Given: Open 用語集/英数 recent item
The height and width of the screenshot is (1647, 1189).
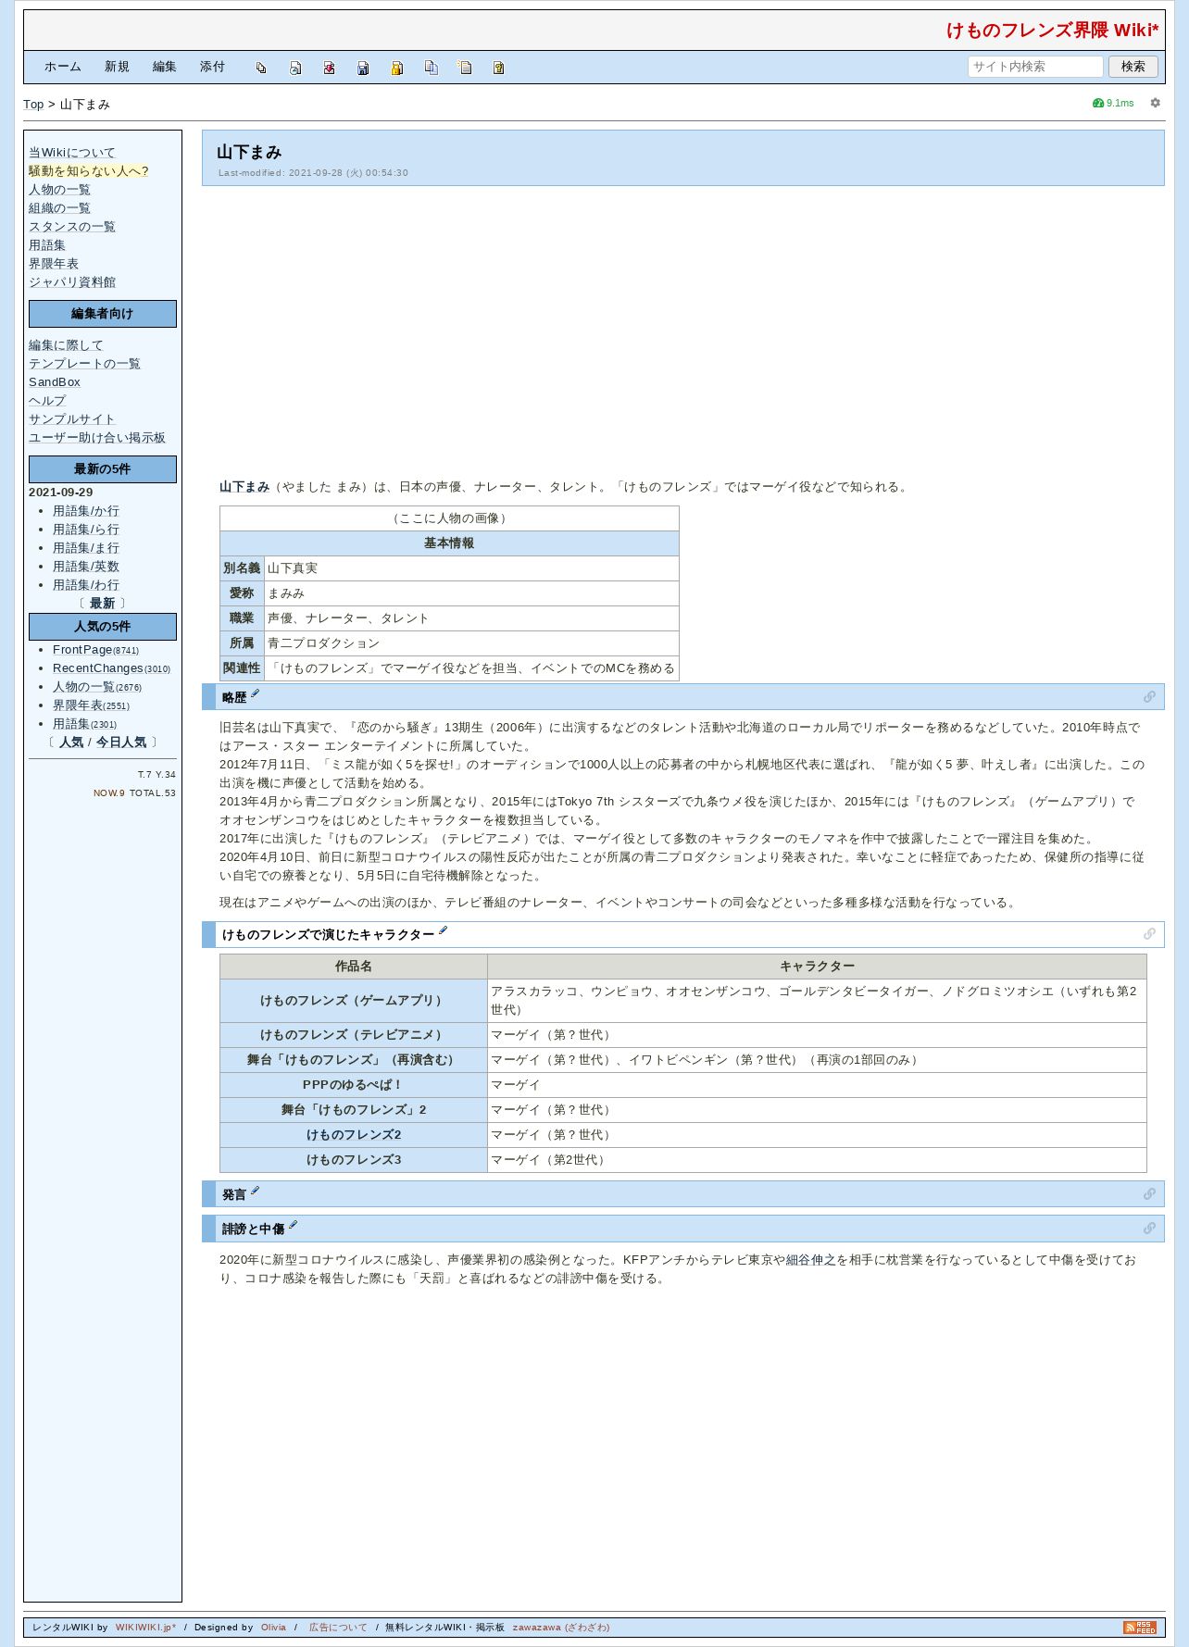Looking at the screenshot, I should (86, 567).
